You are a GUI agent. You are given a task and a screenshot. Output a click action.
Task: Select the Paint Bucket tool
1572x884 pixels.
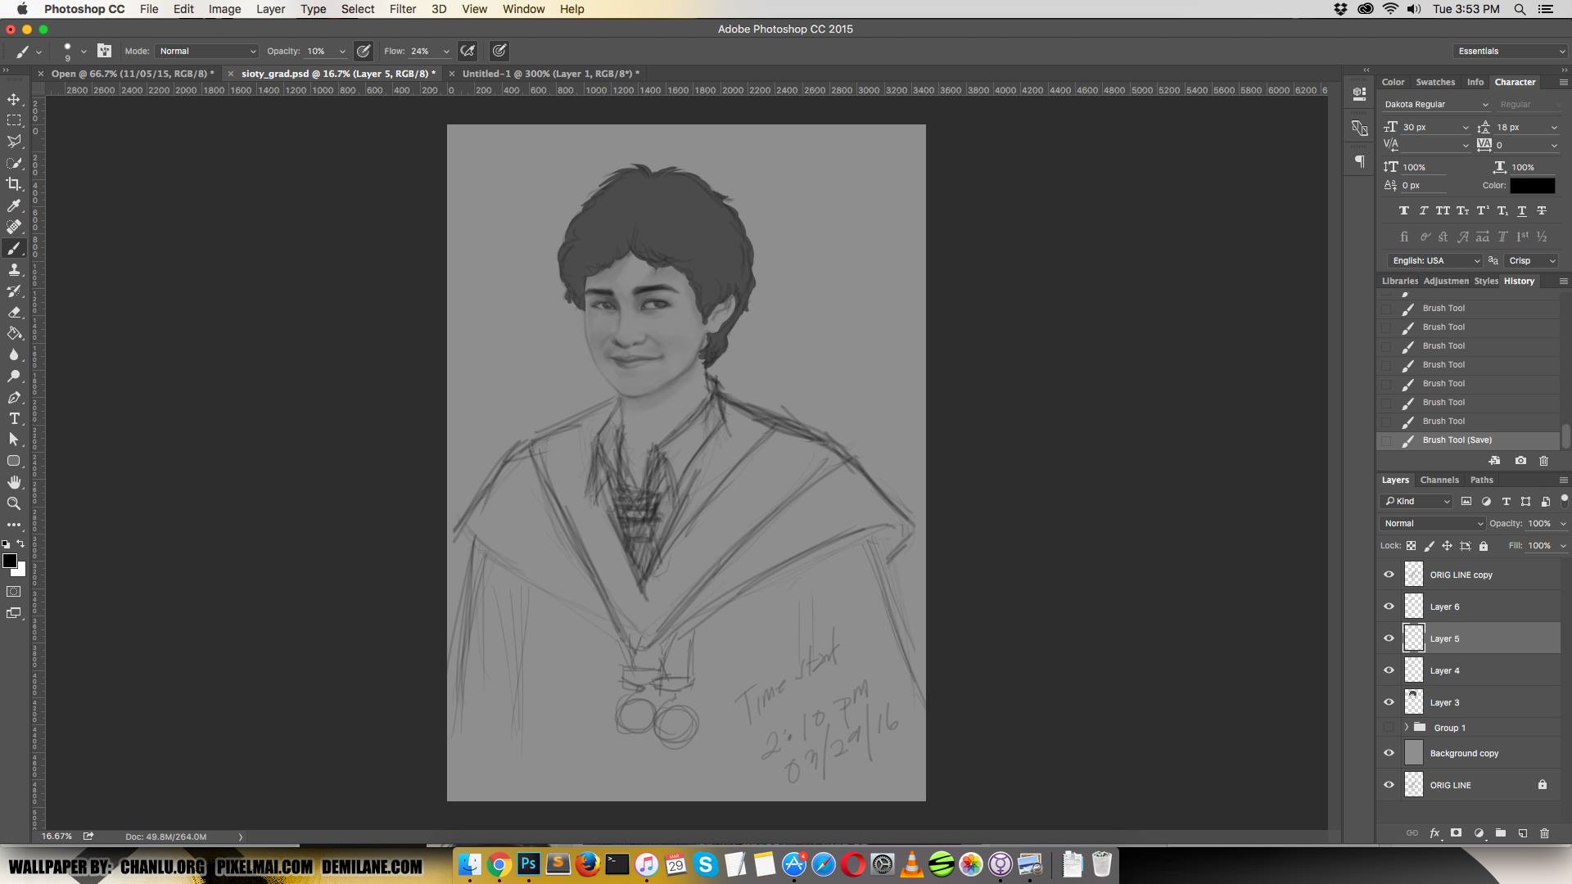pyautogui.click(x=14, y=333)
